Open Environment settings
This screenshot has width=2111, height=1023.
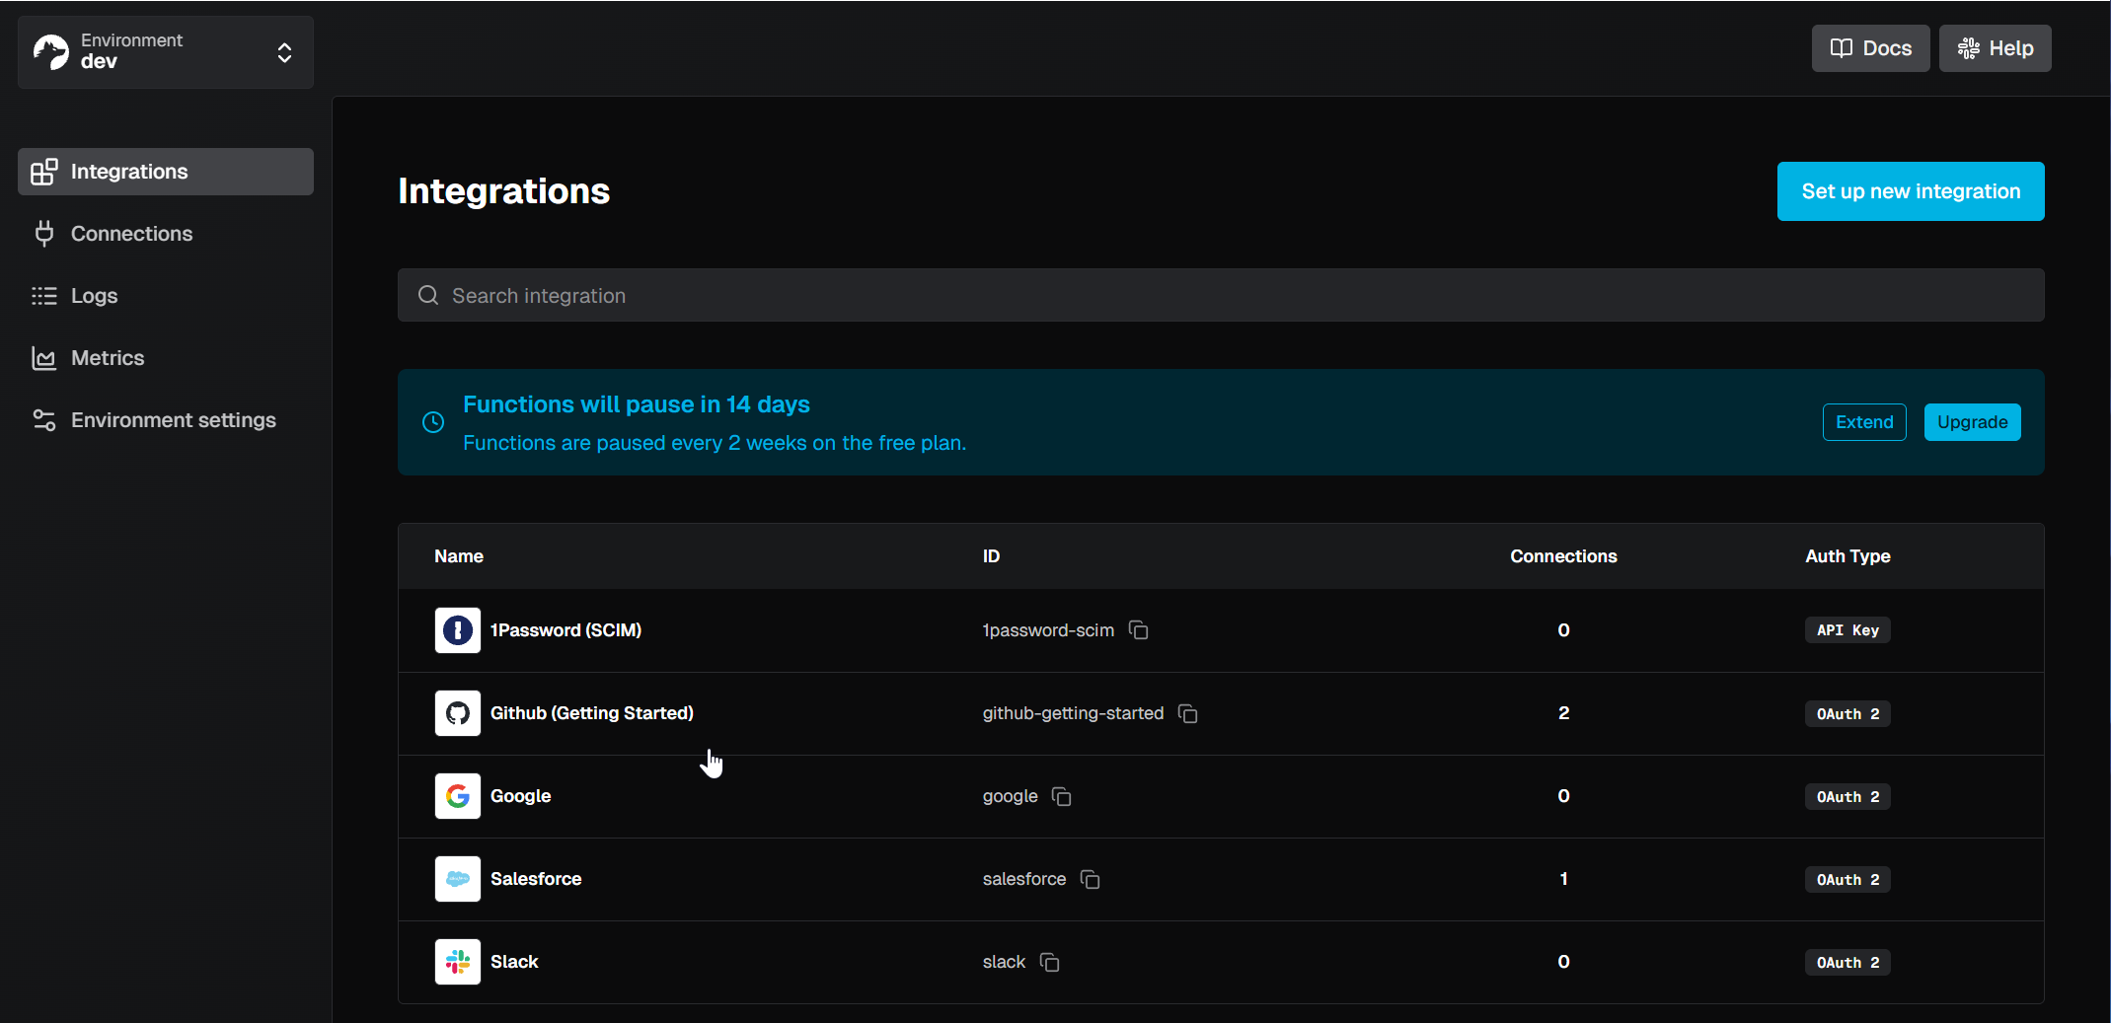click(166, 420)
